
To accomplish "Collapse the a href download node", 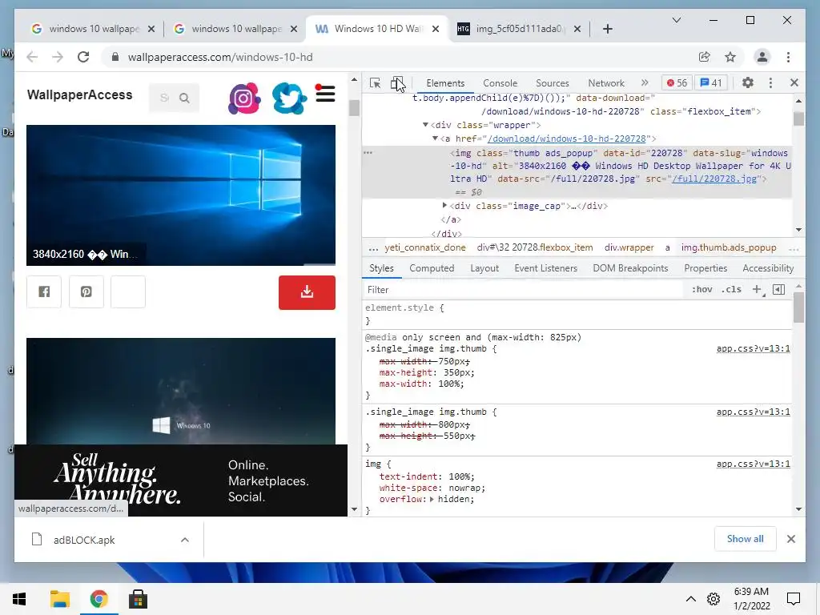I will coord(435,139).
